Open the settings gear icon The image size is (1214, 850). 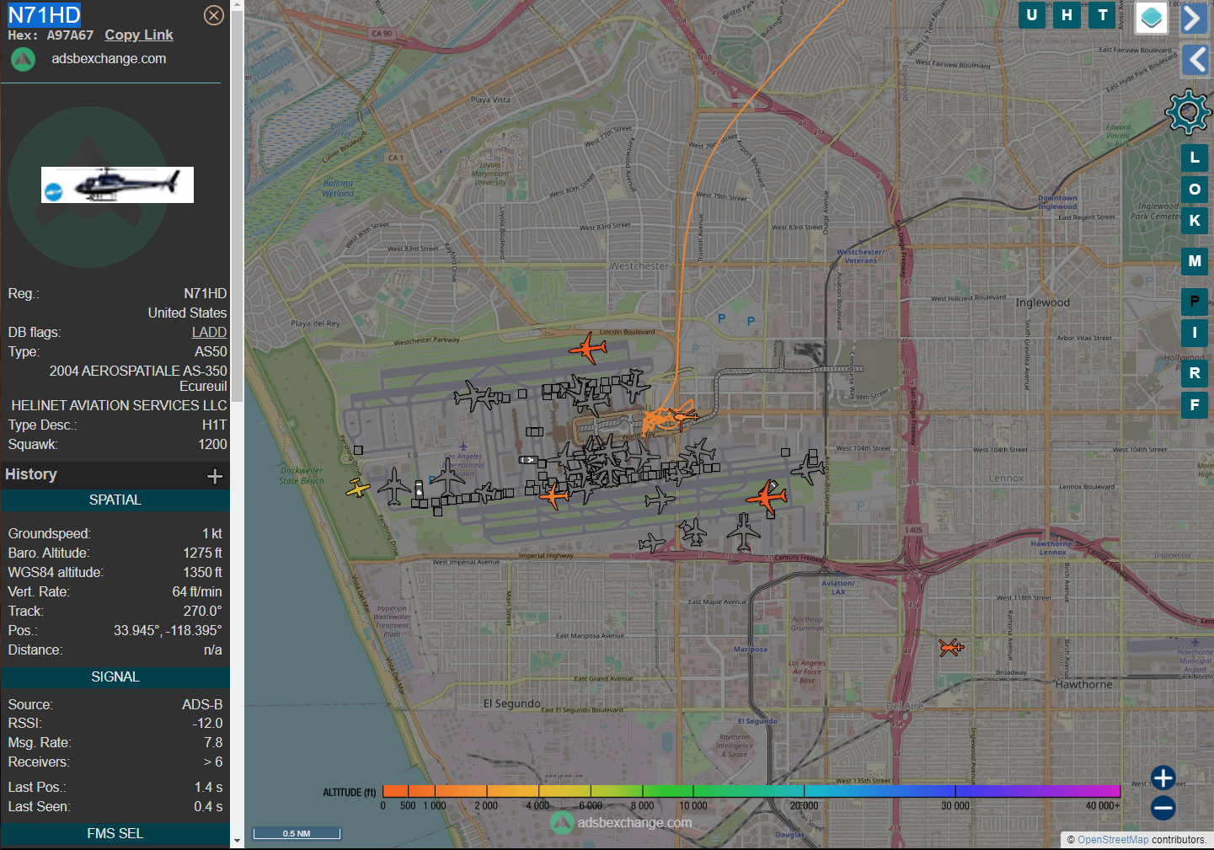pyautogui.click(x=1188, y=111)
